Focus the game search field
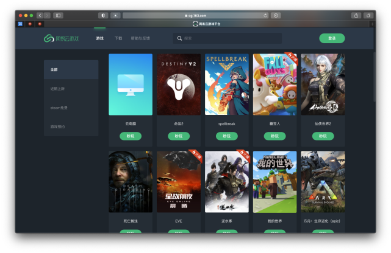Screen dimensions: 391x253 pos(228,38)
